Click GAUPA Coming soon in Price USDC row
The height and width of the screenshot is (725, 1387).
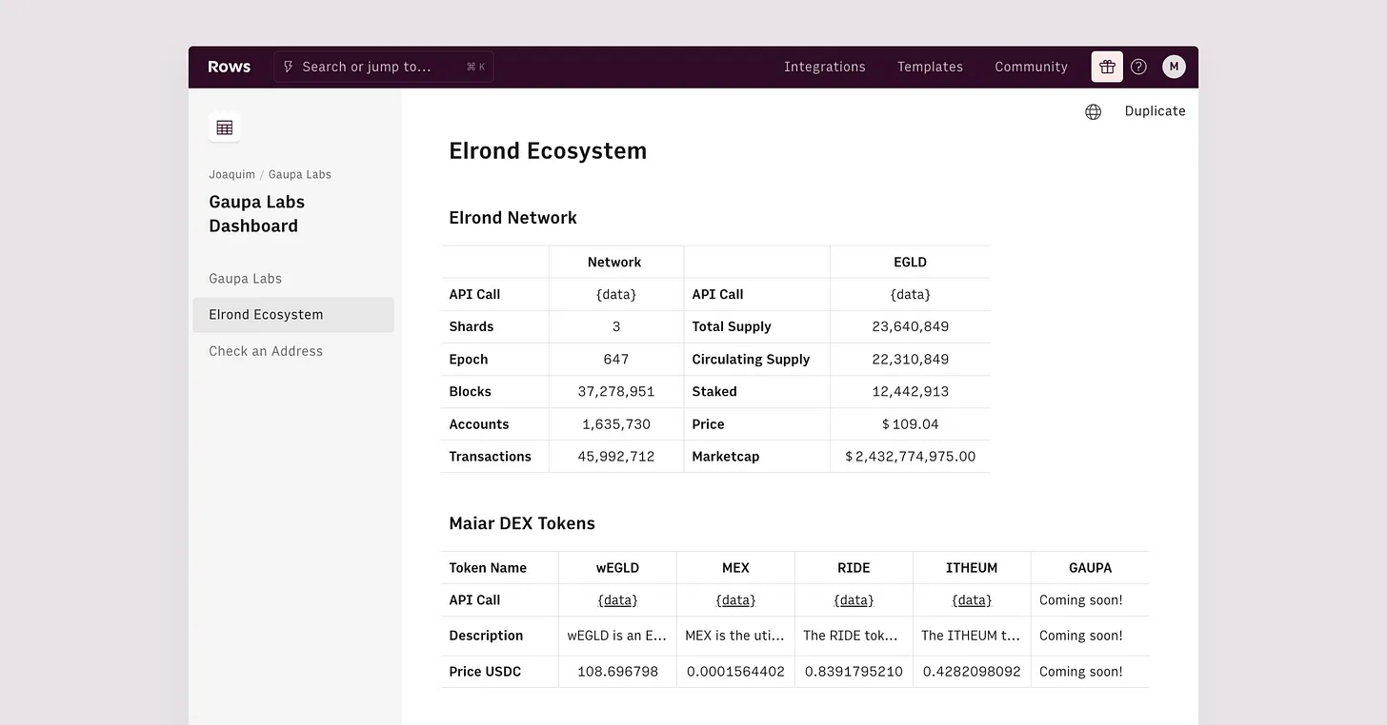pyautogui.click(x=1081, y=672)
